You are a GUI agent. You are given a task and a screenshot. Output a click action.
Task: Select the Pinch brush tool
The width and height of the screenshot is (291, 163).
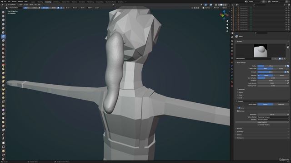pos(3,69)
